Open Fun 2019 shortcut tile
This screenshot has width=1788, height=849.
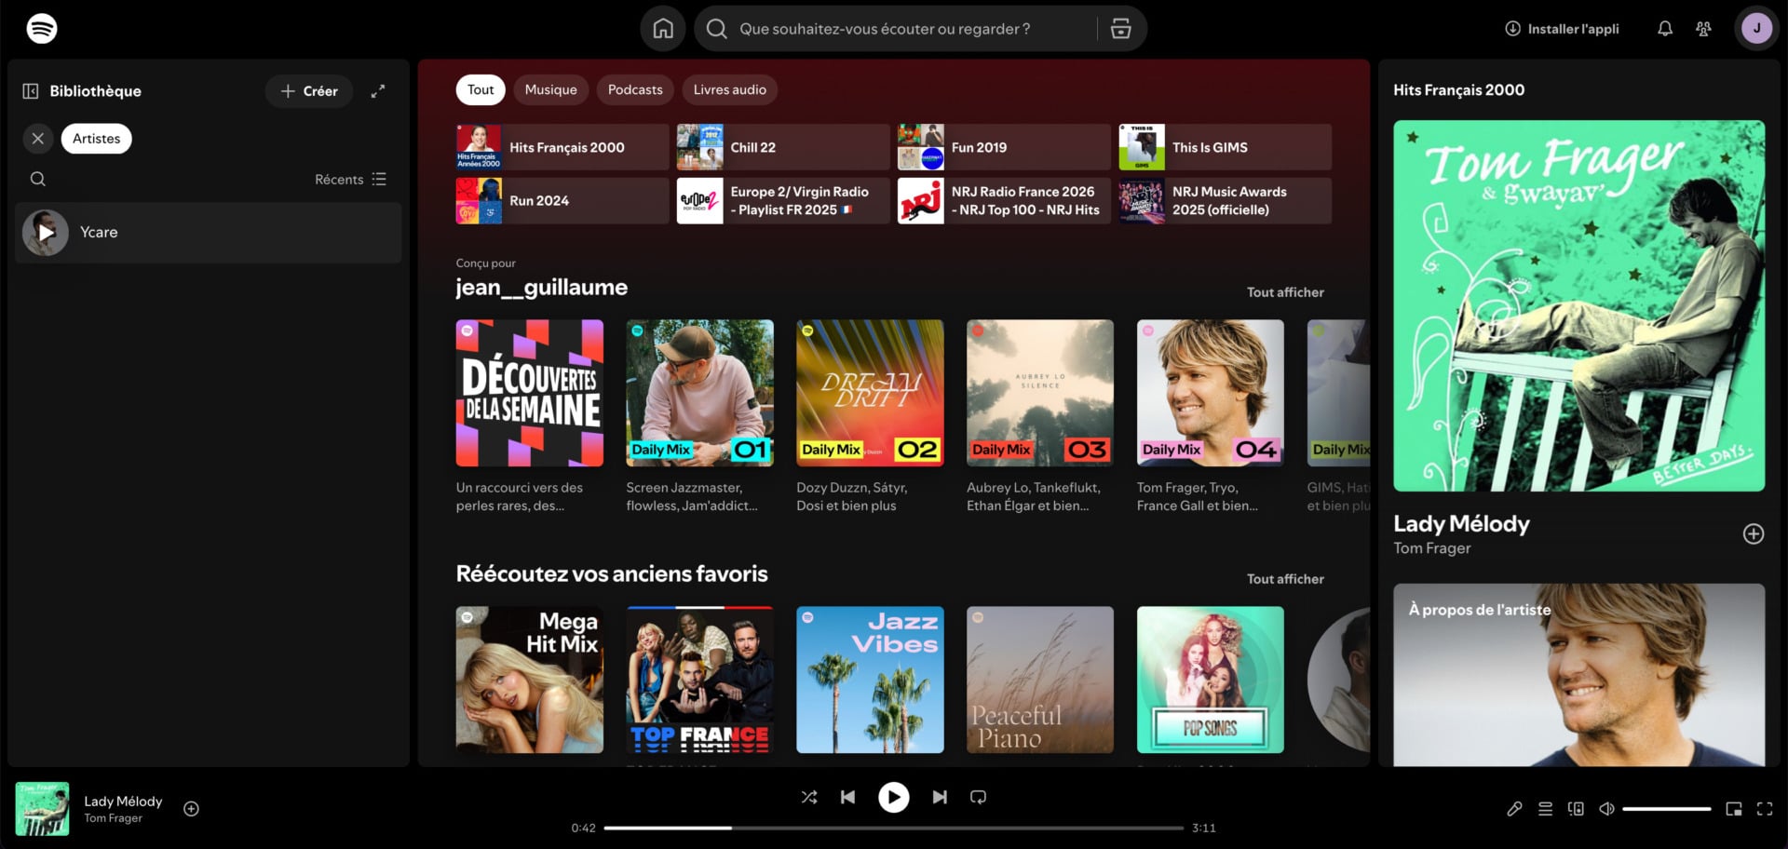[1004, 147]
